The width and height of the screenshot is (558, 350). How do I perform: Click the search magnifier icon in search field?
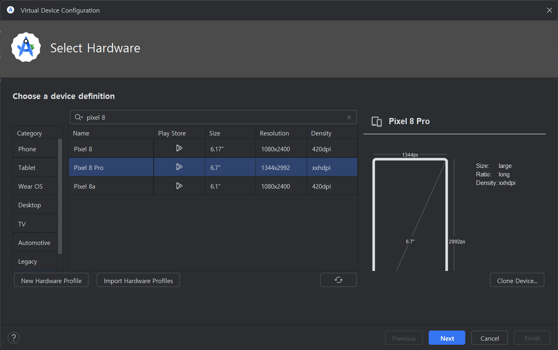point(79,117)
